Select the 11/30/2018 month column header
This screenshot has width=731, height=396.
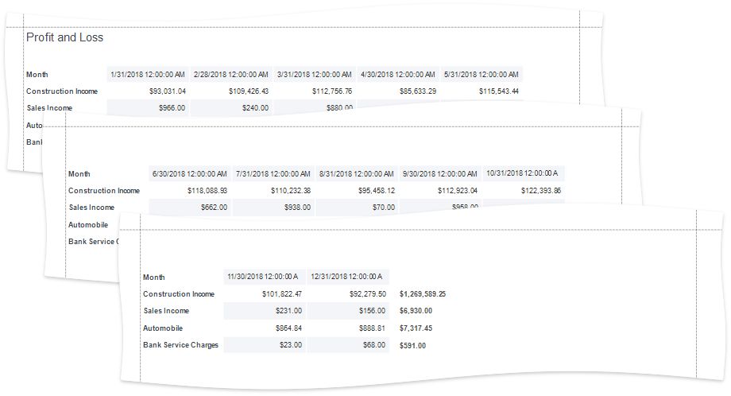[262, 277]
